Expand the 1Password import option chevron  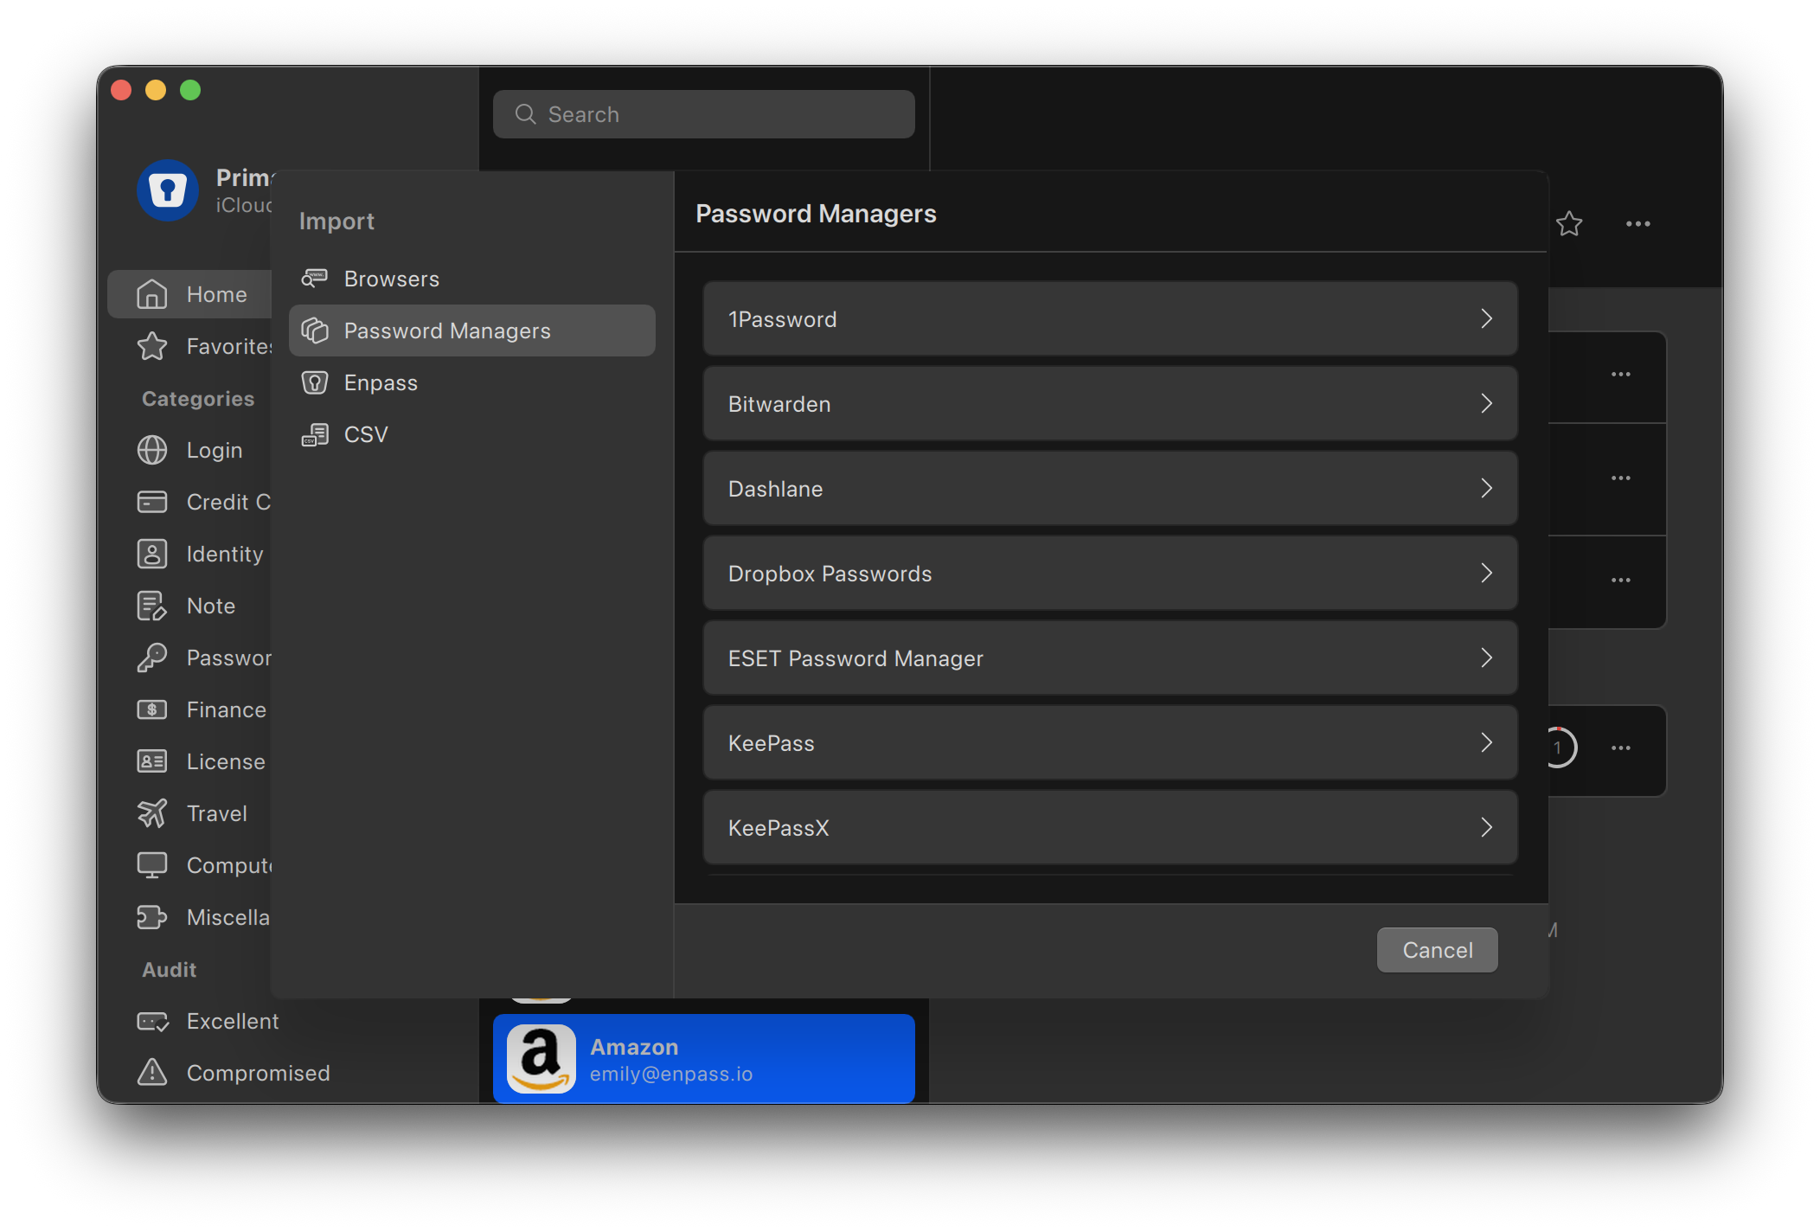point(1487,319)
